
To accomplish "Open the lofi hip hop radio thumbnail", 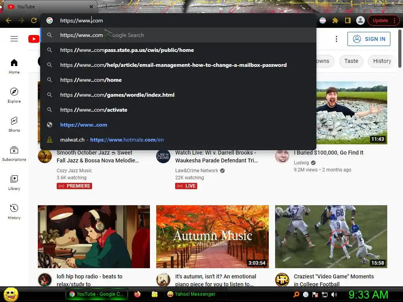I will pyautogui.click(x=94, y=236).
